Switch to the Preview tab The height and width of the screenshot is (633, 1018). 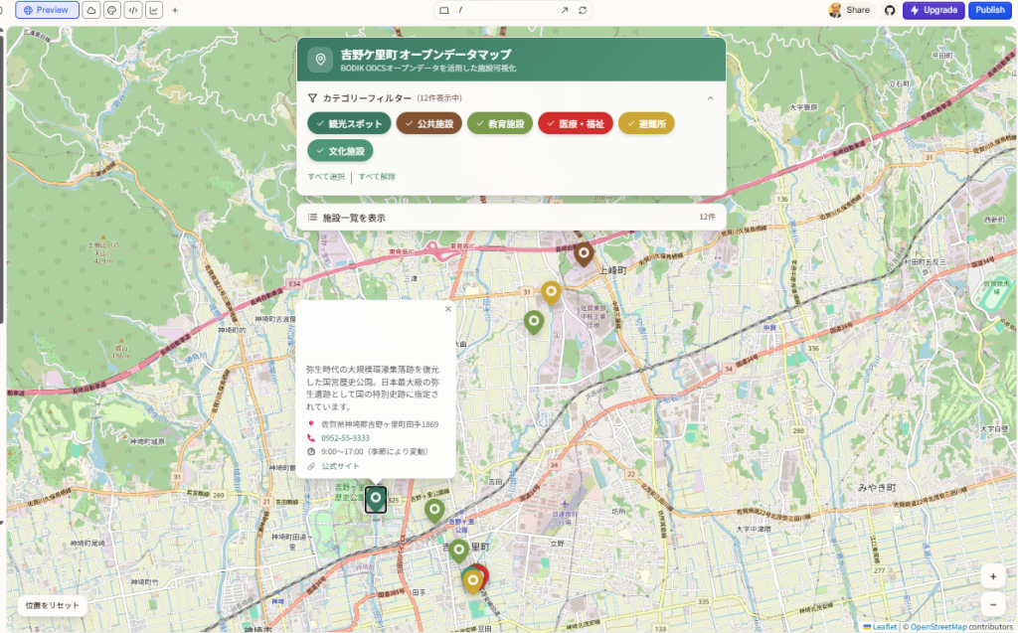[x=47, y=10]
